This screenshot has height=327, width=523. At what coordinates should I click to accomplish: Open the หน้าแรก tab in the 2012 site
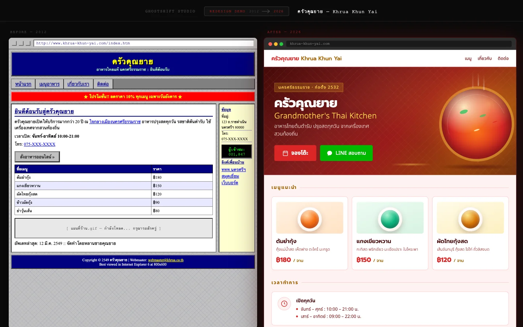(x=23, y=84)
